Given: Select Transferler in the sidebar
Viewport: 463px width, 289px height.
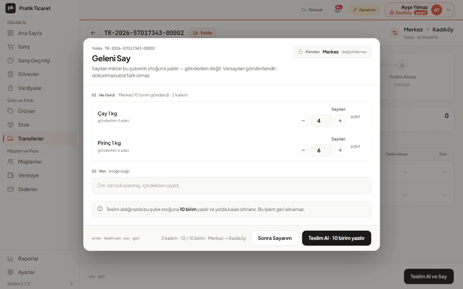Looking at the screenshot, I should tap(39, 138).
